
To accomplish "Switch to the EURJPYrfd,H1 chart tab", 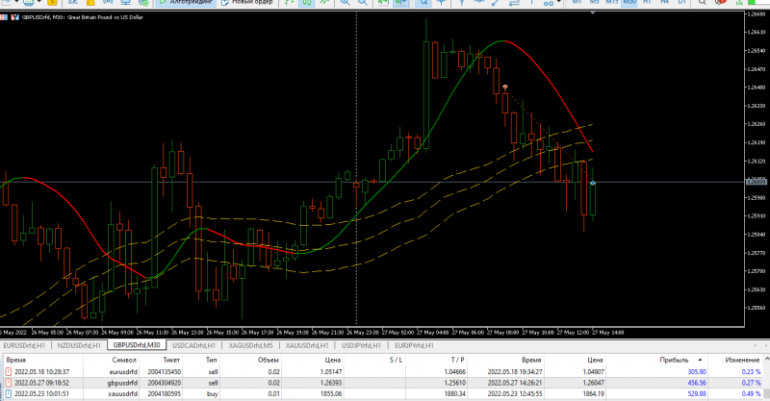I will (414, 345).
